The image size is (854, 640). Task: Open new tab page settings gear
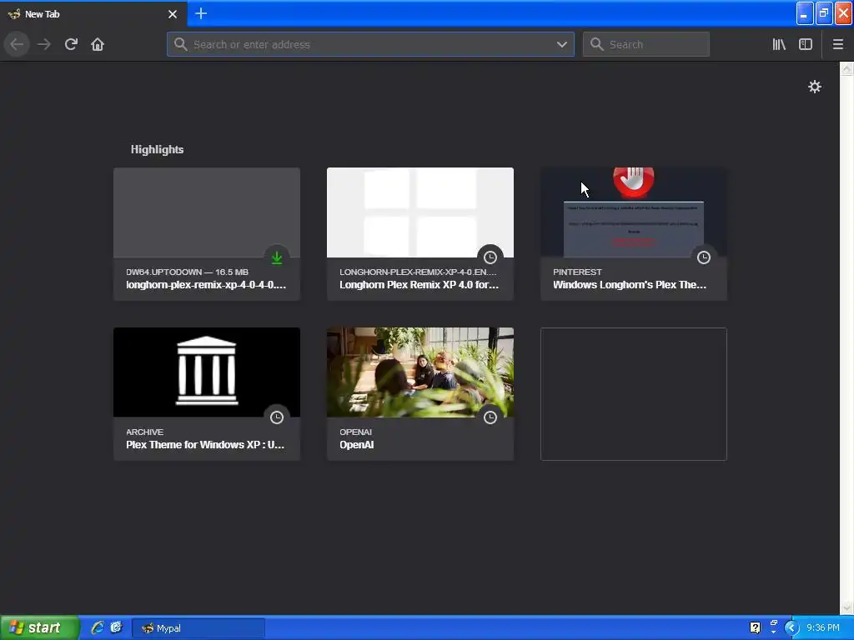814,87
